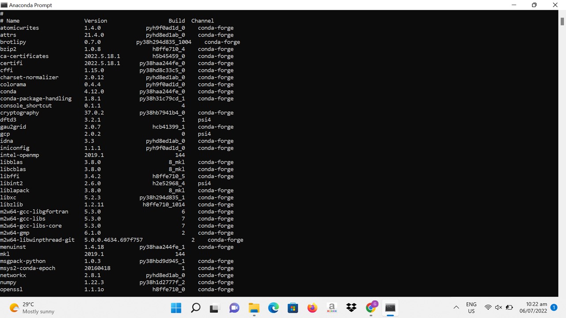Click the Windows Start button
The image size is (566, 318).
pyautogui.click(x=176, y=308)
